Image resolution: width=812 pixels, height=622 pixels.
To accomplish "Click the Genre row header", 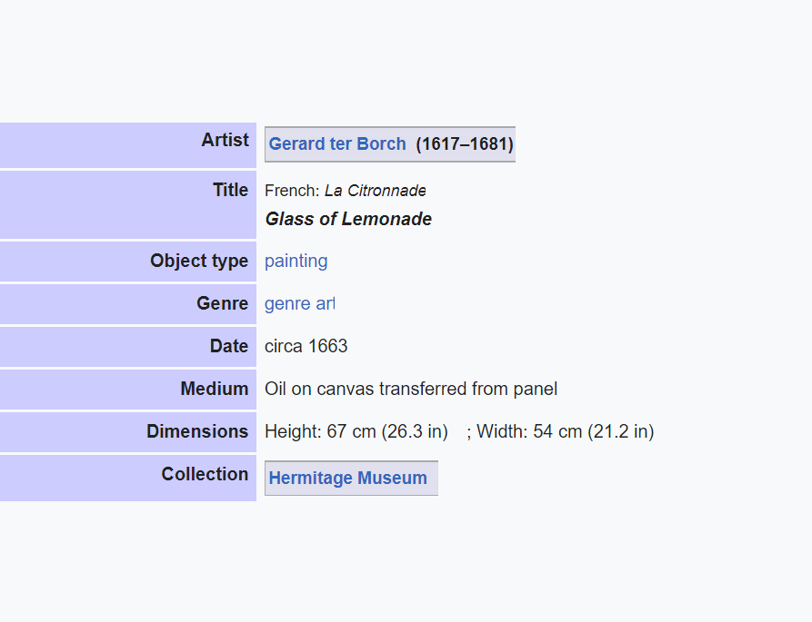I will coord(128,304).
